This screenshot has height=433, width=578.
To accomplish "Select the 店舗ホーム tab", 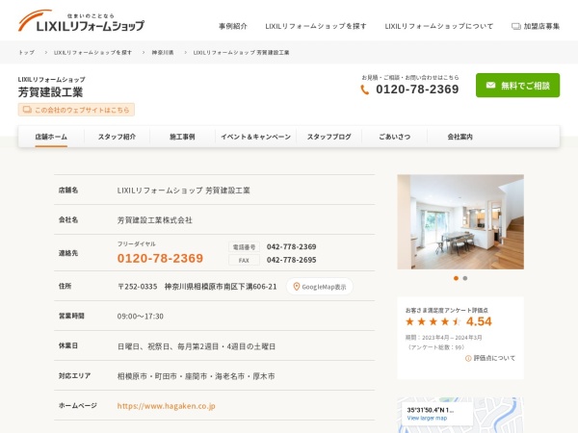I will 51,137.
